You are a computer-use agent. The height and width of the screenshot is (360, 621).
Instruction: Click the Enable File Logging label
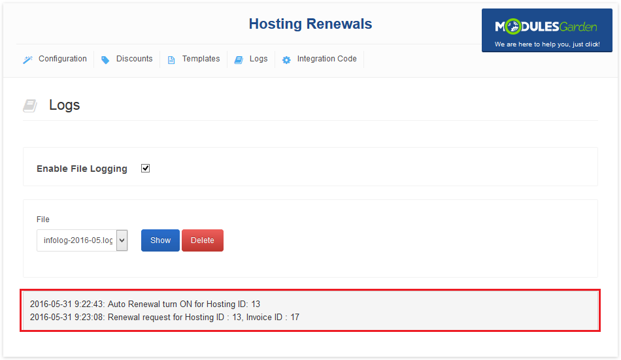click(x=82, y=169)
